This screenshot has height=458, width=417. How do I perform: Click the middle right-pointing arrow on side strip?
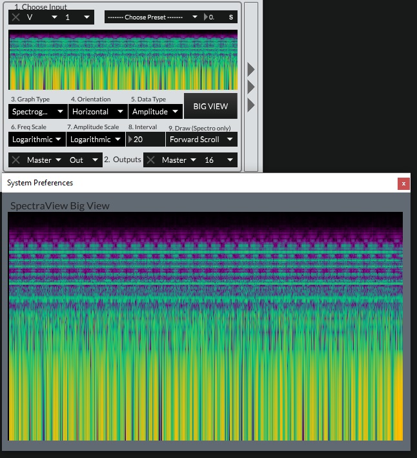pyautogui.click(x=251, y=87)
